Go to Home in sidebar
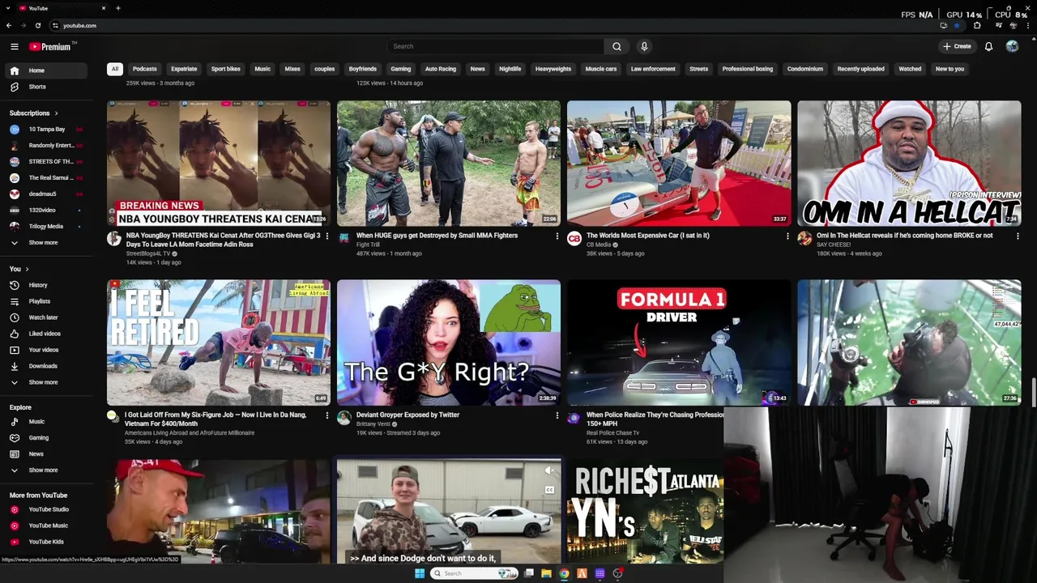1037x583 pixels. [x=48, y=70]
